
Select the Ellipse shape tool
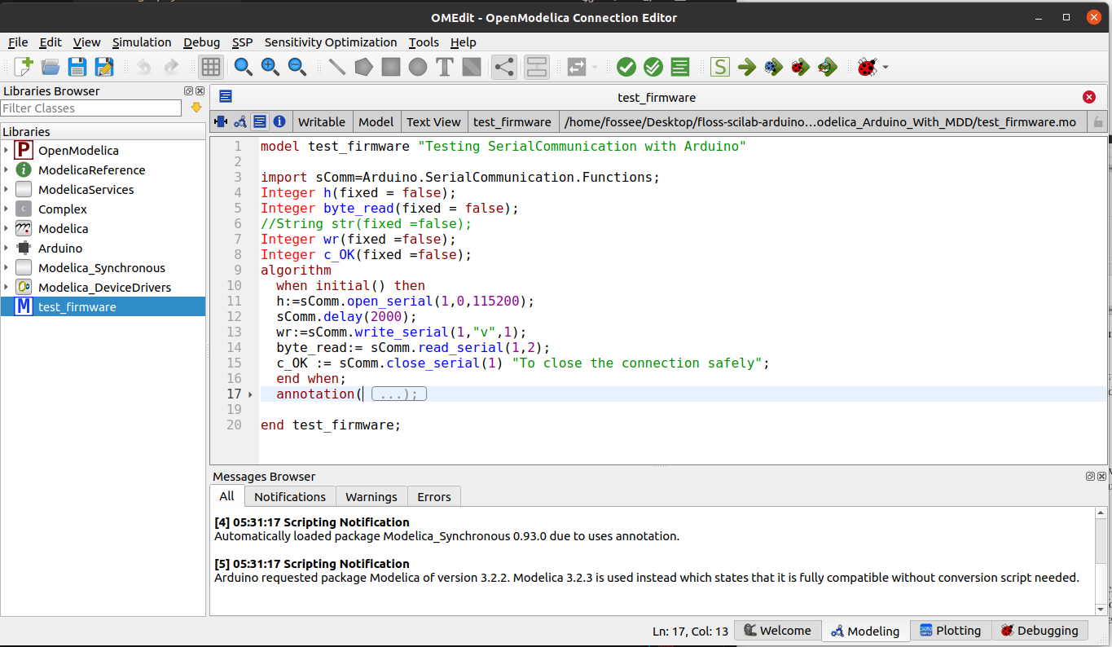pyautogui.click(x=418, y=67)
